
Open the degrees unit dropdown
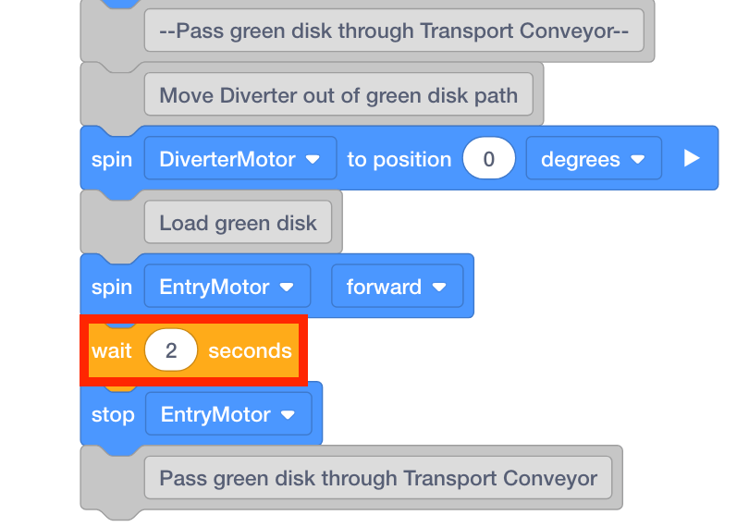point(593,159)
